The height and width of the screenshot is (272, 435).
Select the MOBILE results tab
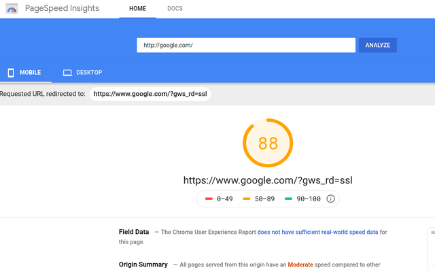pyautogui.click(x=26, y=73)
